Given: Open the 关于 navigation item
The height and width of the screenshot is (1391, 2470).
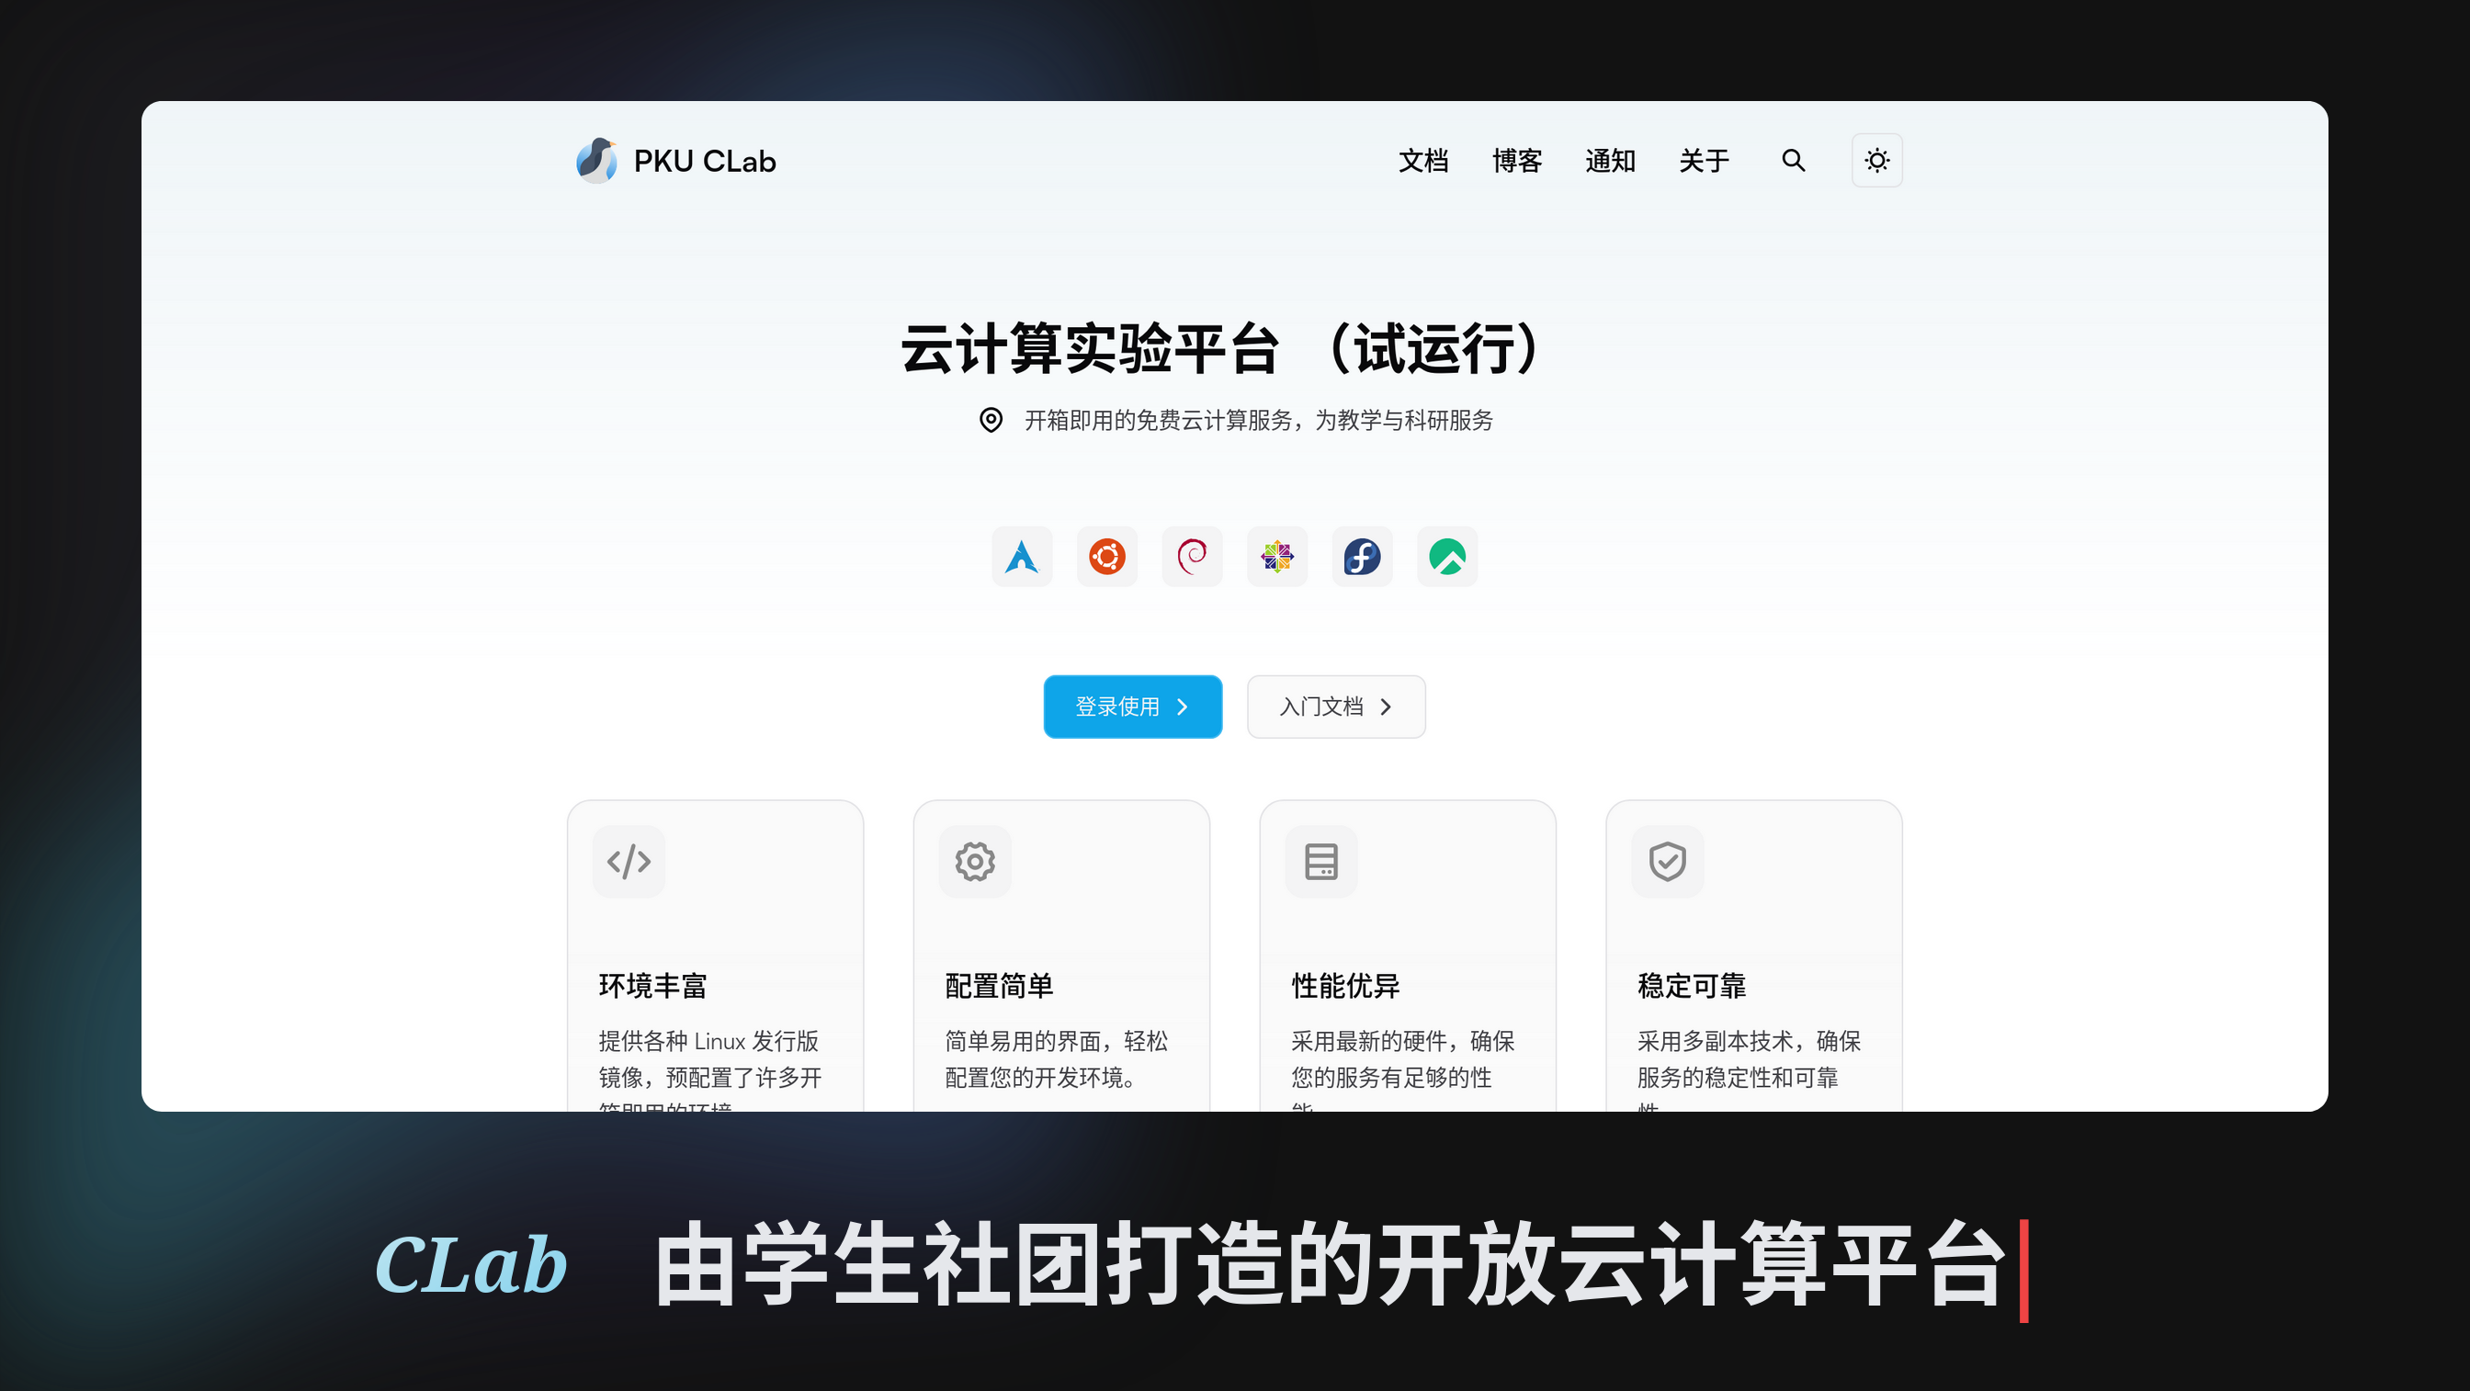Looking at the screenshot, I should [x=1703, y=161].
